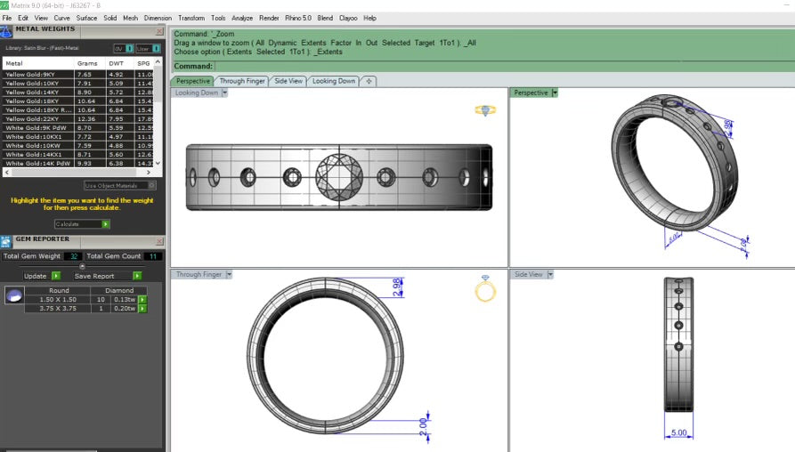Click the Gem Reporter panel icon

click(5, 240)
